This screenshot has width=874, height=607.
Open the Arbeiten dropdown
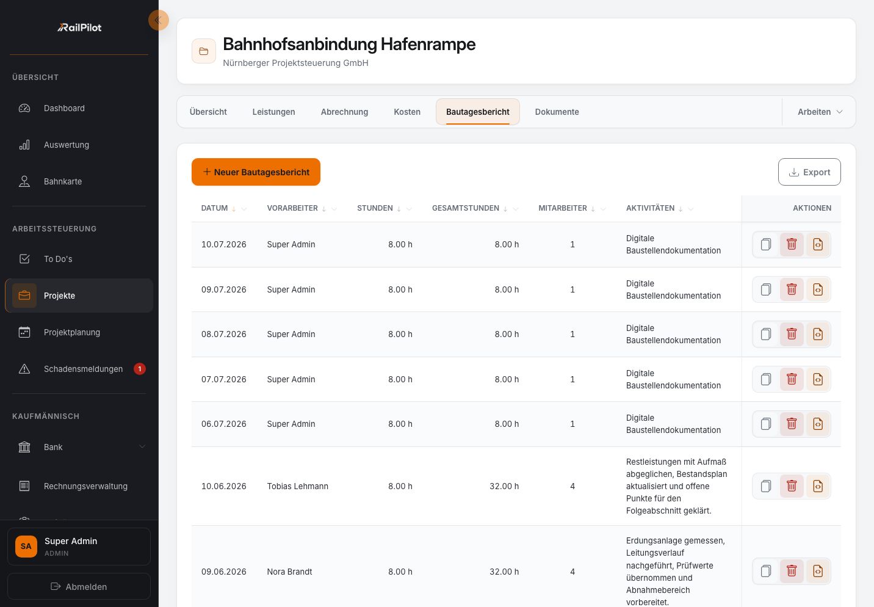(x=820, y=112)
